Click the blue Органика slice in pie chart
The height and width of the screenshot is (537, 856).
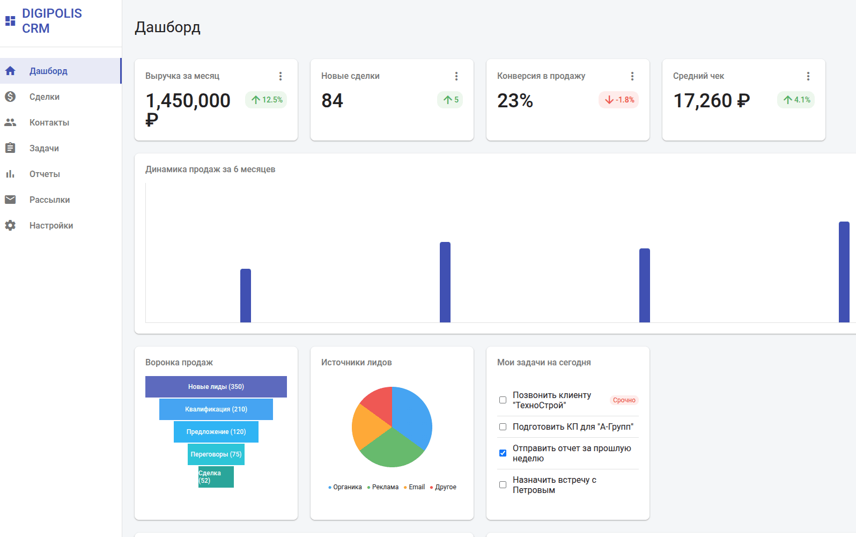pos(413,416)
